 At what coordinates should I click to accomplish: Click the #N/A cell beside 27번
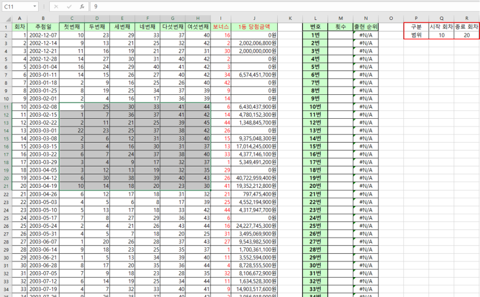click(366, 241)
